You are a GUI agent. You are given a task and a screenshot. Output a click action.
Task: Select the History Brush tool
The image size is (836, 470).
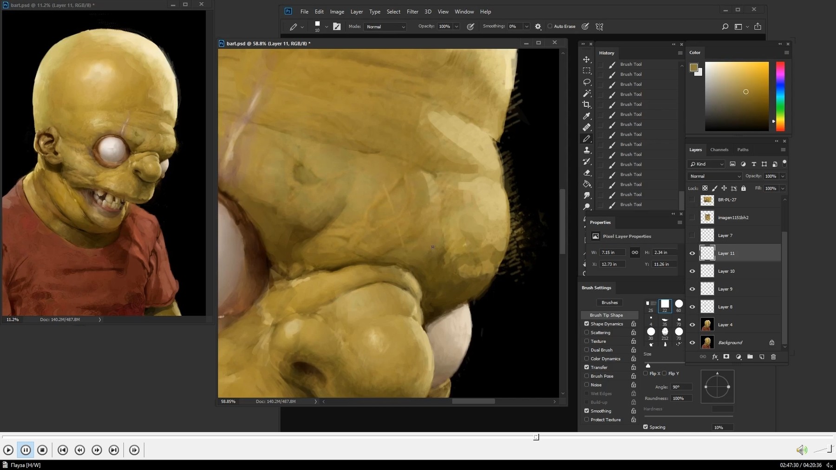[587, 161]
